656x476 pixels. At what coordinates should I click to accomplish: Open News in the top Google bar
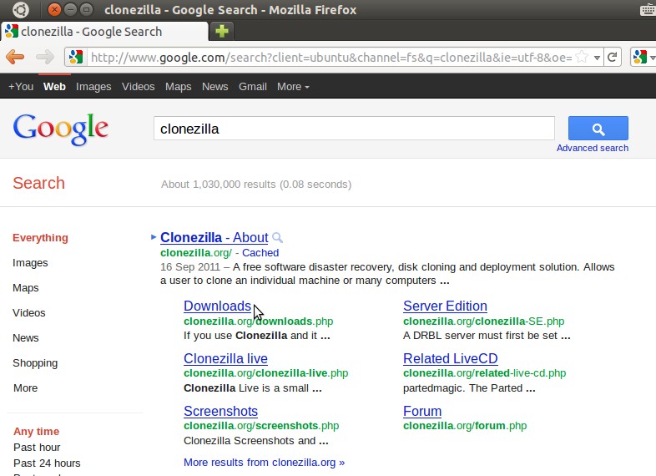click(x=215, y=87)
